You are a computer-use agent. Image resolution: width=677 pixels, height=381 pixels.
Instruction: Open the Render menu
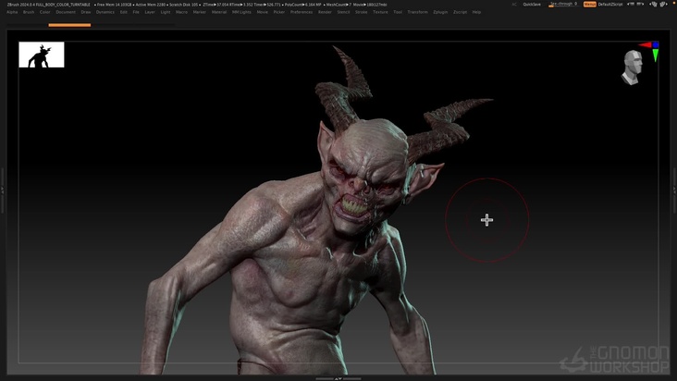325,12
